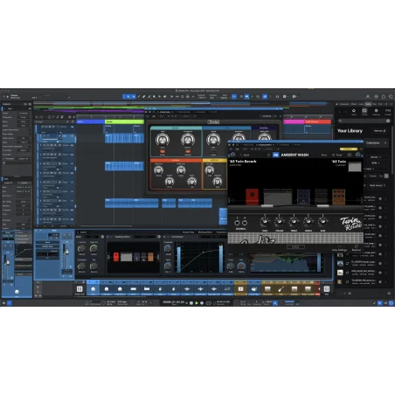Click the time display in the transport bar
The height and width of the screenshot is (395, 395).
pos(173,302)
